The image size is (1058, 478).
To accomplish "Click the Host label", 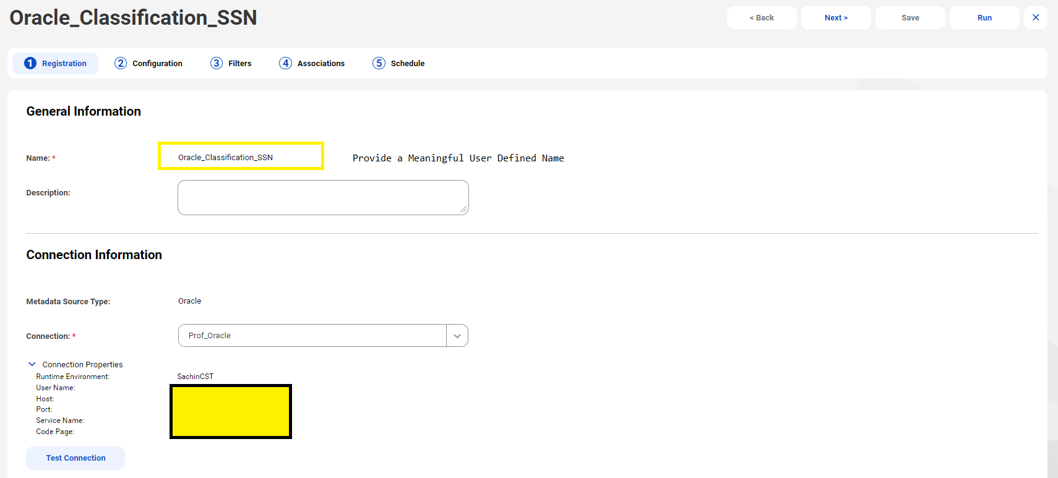I will (45, 399).
